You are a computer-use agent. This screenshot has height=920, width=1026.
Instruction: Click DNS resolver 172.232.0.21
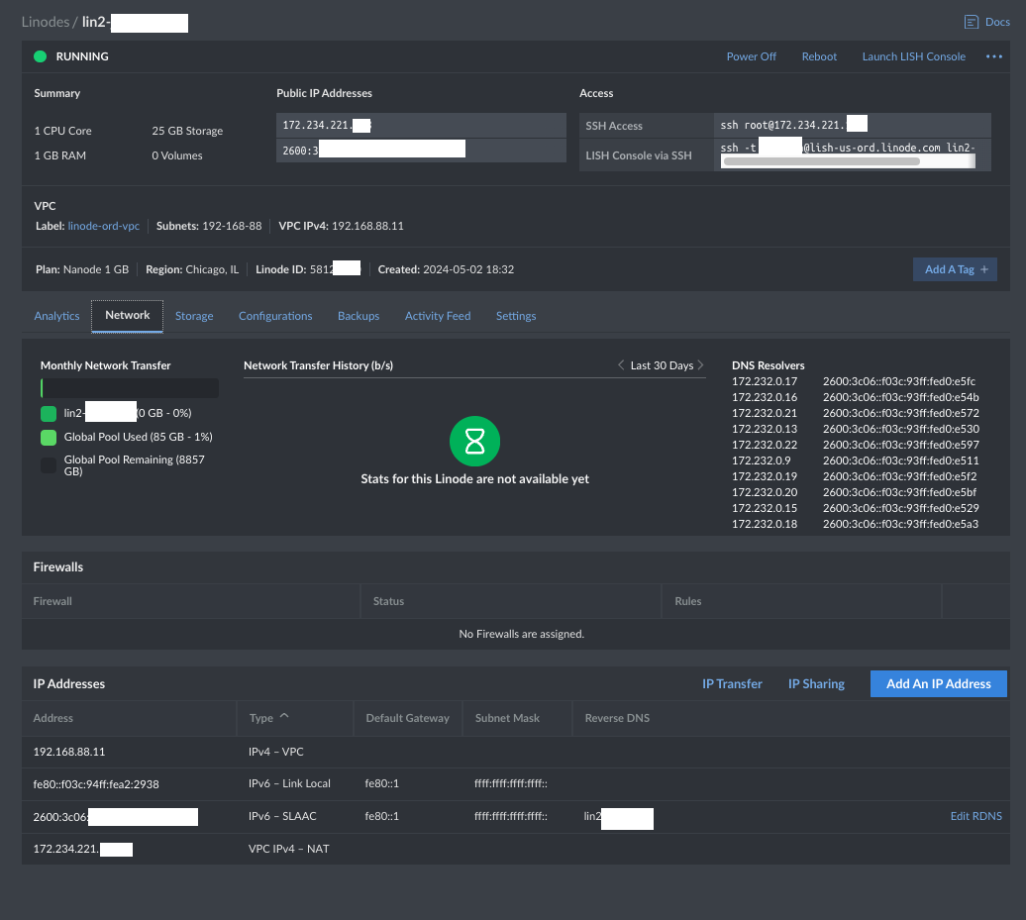(x=765, y=413)
